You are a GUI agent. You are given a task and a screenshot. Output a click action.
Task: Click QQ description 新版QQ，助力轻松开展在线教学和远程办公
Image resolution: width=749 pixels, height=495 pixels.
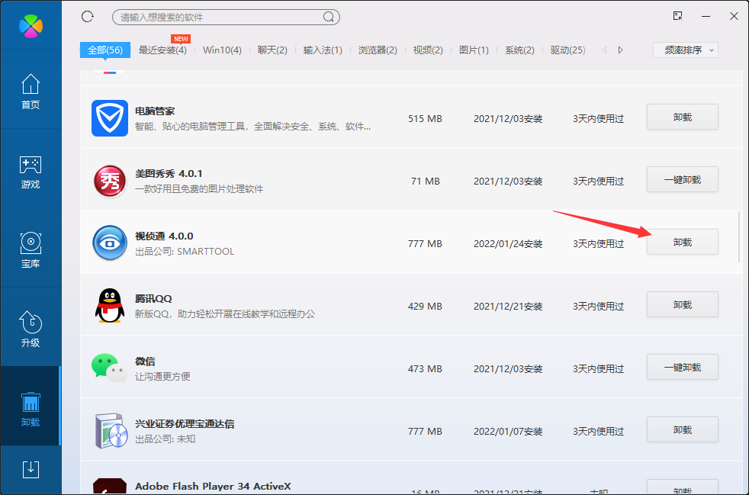pyautogui.click(x=225, y=314)
